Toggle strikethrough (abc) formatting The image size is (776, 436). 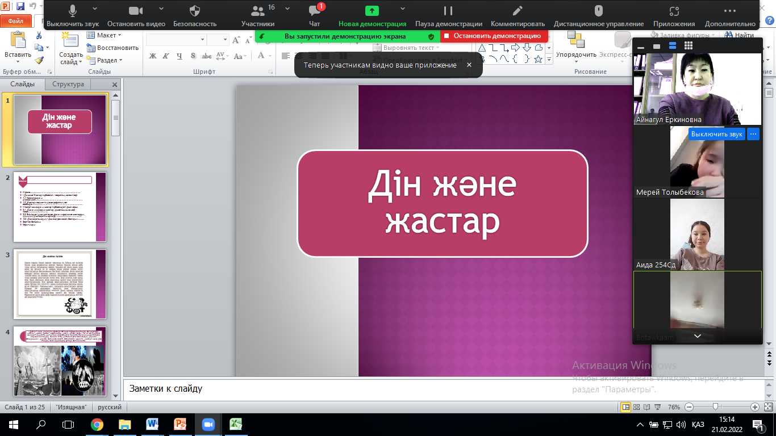click(207, 56)
